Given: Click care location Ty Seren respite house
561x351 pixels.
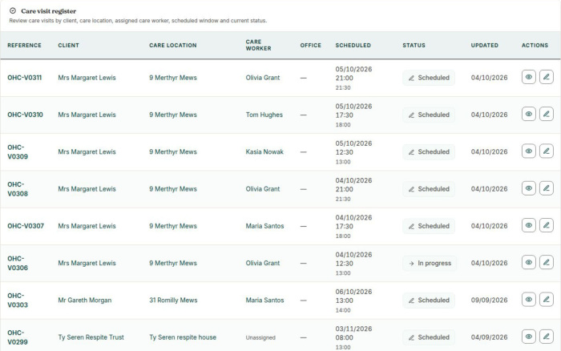Looking at the screenshot, I should [x=183, y=337].
